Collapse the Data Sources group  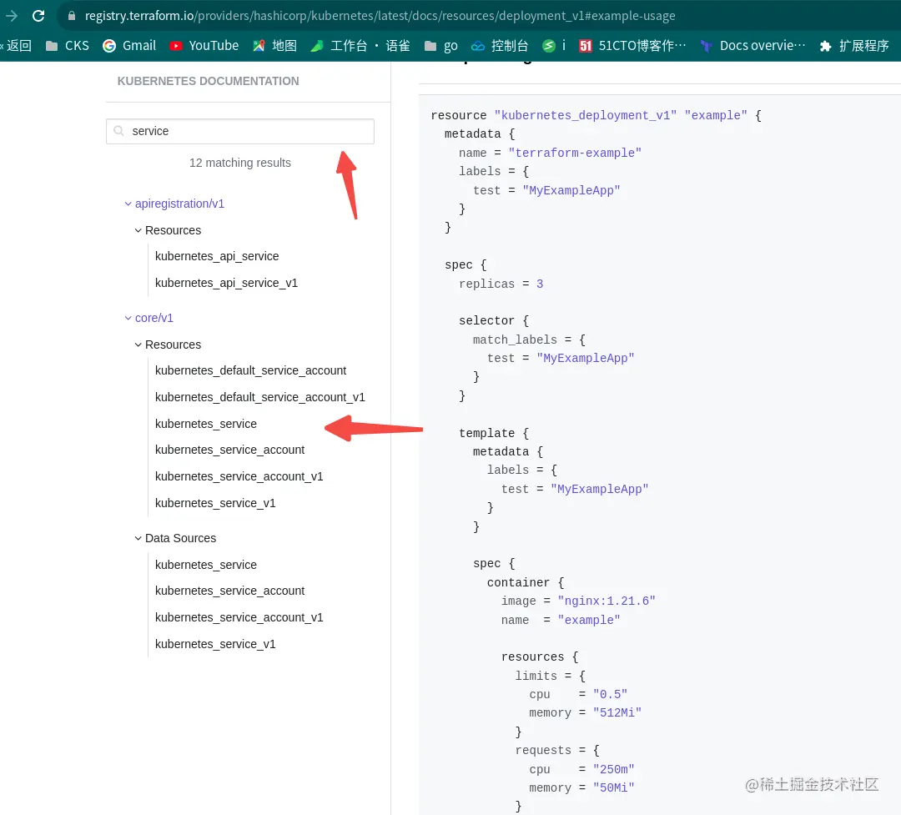[x=175, y=538]
